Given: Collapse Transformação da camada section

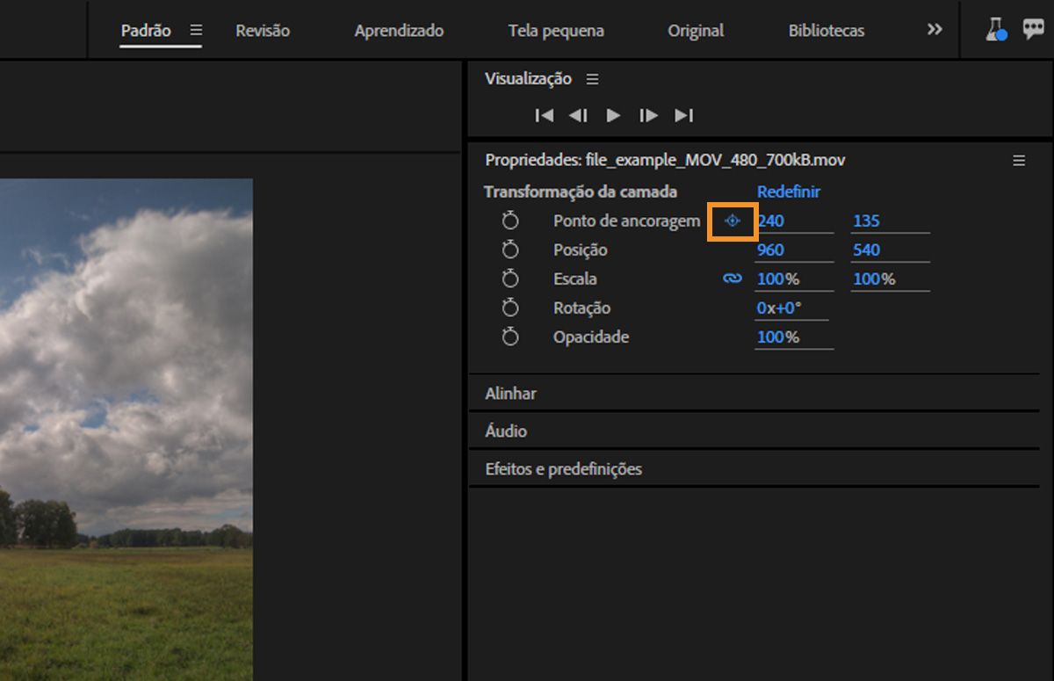Looking at the screenshot, I should [x=581, y=192].
